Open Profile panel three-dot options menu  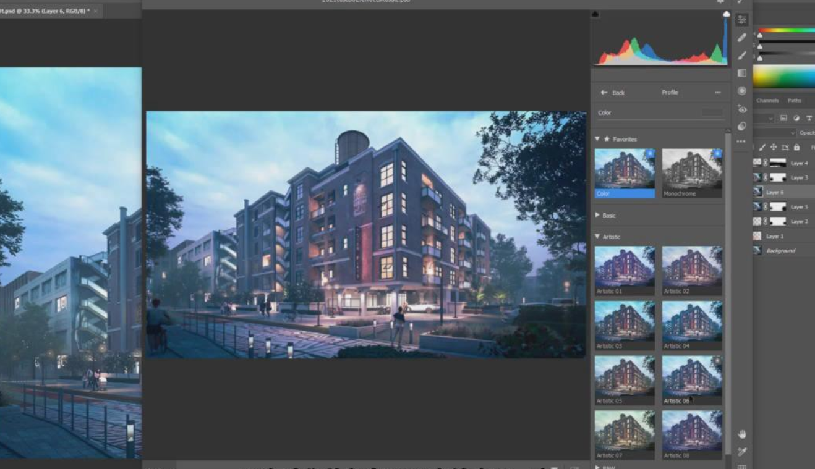717,93
